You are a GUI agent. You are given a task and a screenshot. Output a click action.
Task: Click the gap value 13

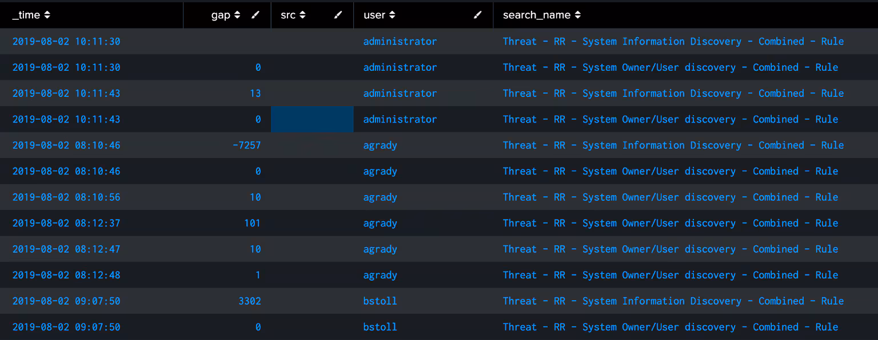[255, 93]
